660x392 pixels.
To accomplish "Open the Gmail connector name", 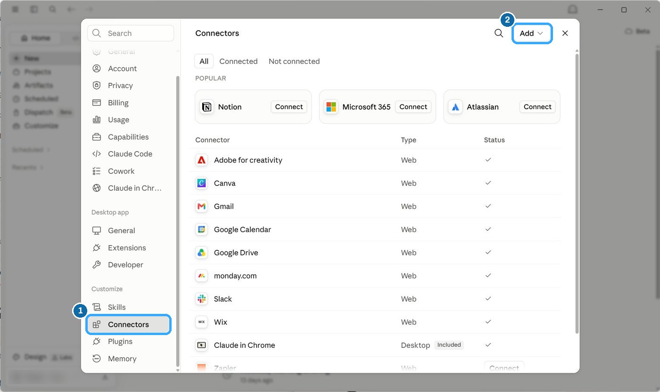I will 224,206.
